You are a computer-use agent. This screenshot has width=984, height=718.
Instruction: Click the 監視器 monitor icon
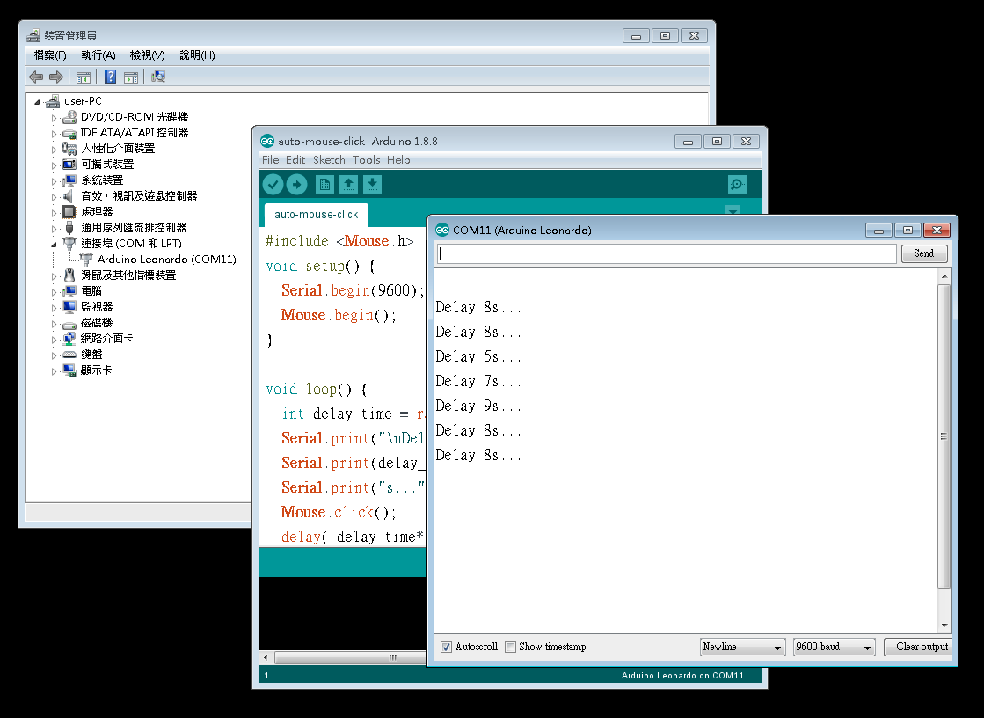tap(69, 307)
